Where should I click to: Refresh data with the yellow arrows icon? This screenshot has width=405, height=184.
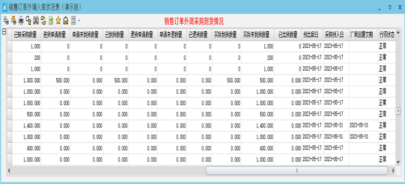click(x=44, y=20)
